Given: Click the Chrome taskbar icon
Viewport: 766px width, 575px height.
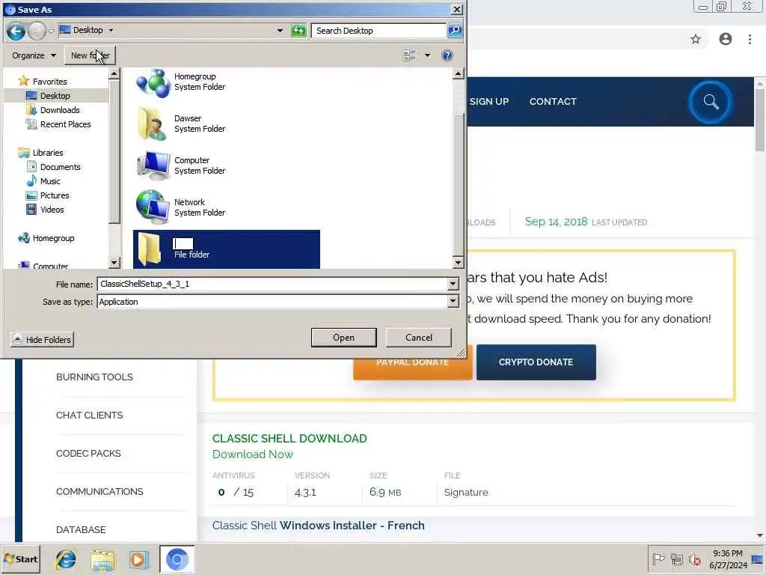Looking at the screenshot, I should (x=177, y=559).
